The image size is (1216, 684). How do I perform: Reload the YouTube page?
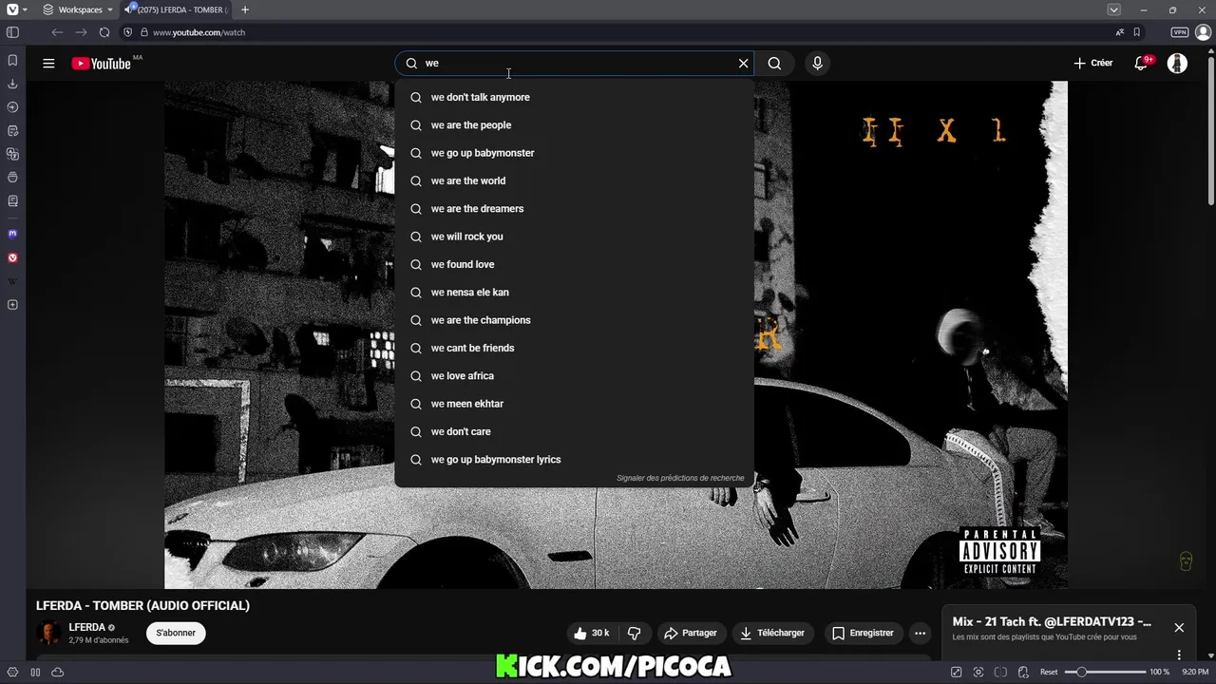coord(104,32)
